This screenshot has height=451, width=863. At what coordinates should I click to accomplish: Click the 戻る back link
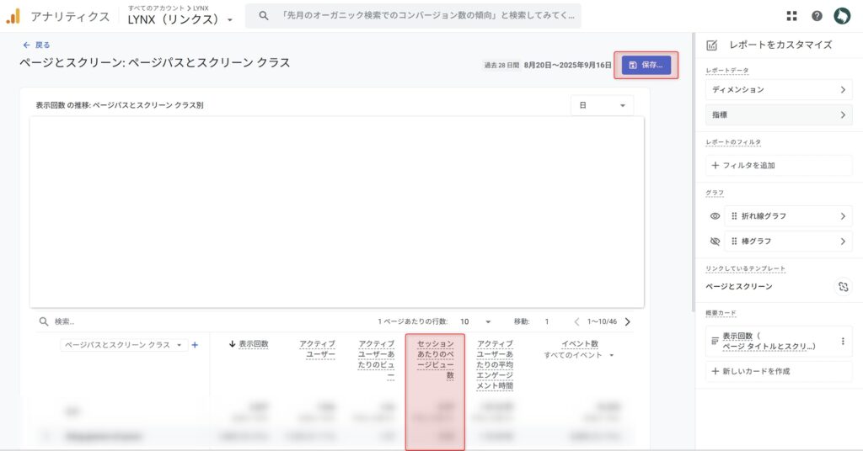coord(36,45)
